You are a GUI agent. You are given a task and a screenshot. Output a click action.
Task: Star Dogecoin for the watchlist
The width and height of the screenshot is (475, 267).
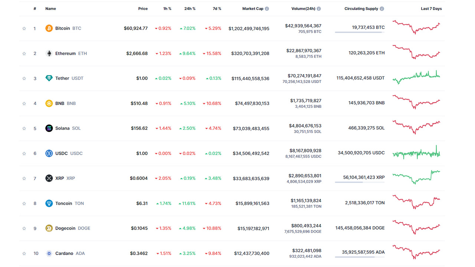24,228
